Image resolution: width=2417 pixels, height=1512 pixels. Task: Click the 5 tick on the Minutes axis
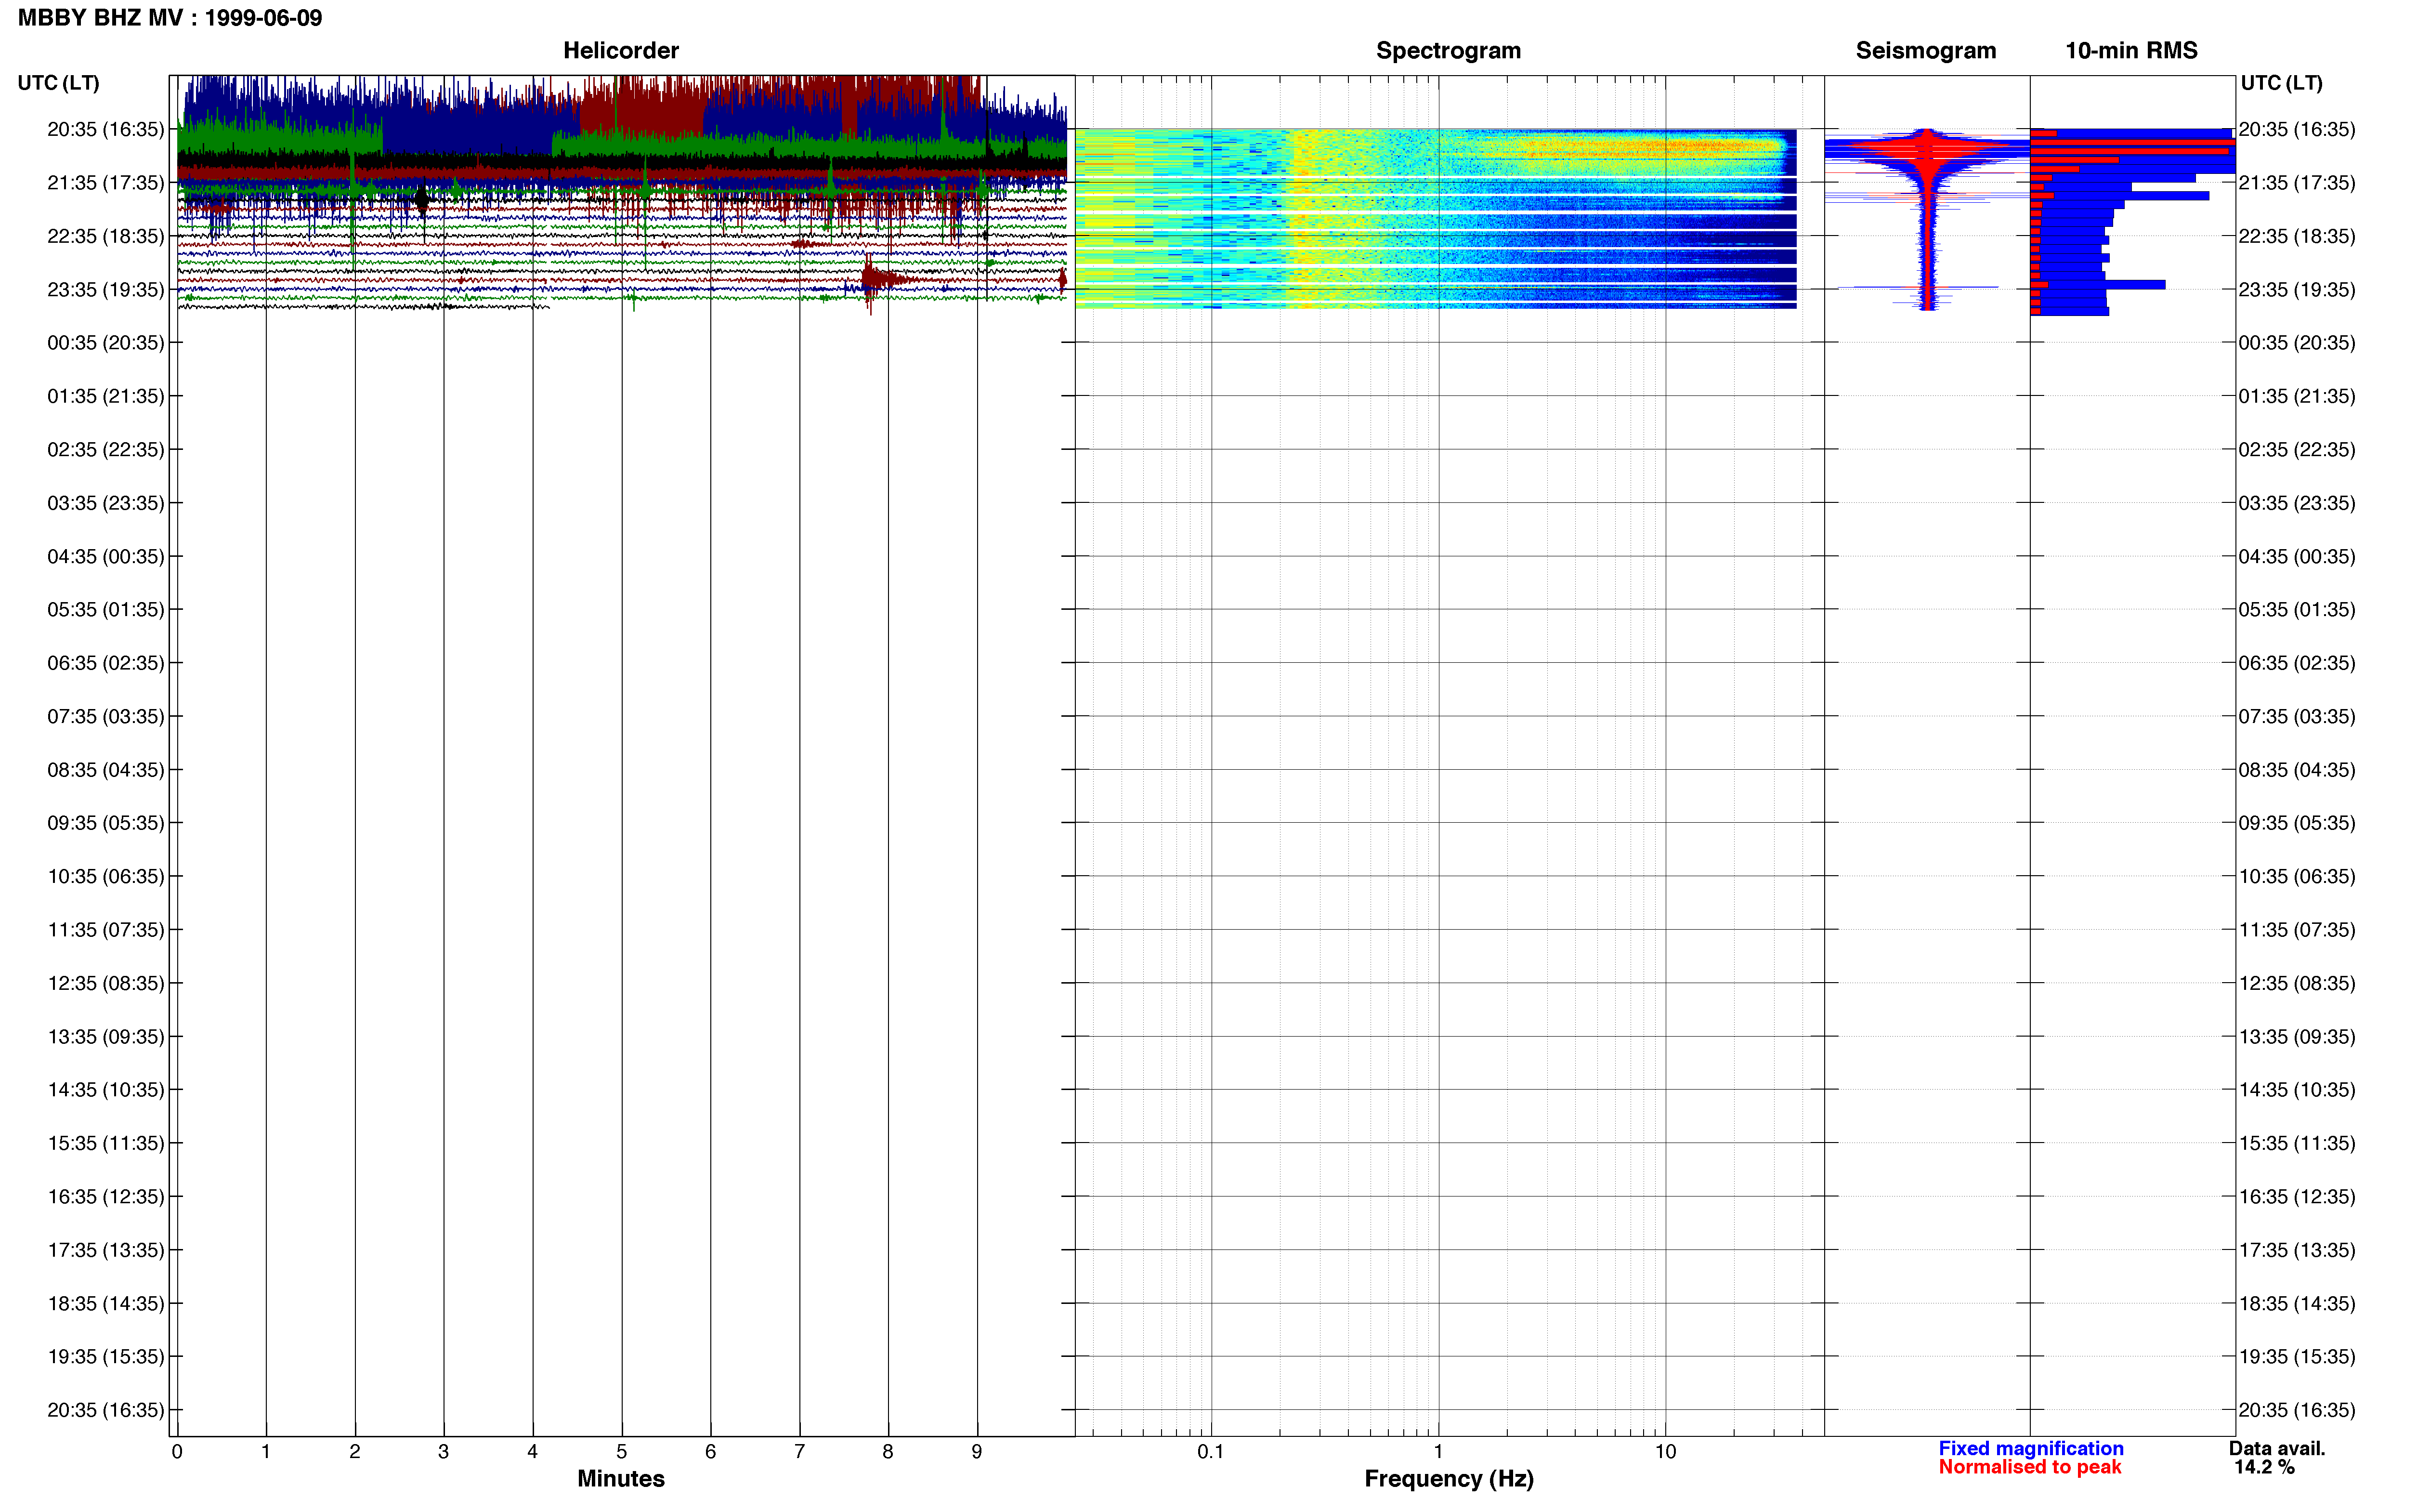tap(622, 1451)
